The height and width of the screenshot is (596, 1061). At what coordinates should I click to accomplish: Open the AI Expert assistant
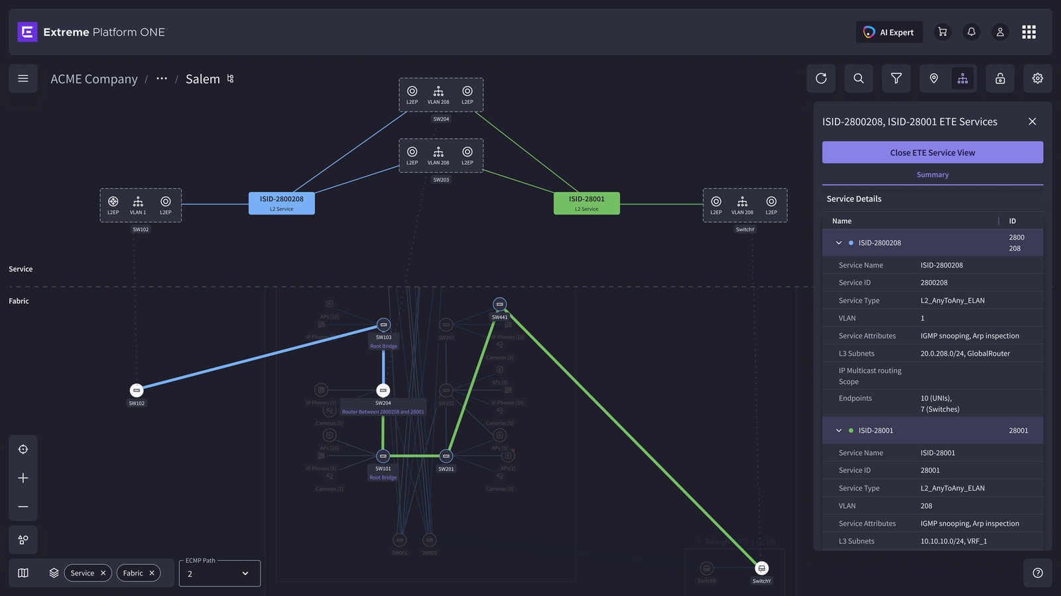tap(889, 32)
